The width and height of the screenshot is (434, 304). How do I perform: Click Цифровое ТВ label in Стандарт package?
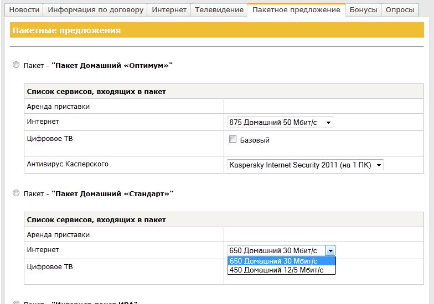click(x=50, y=267)
